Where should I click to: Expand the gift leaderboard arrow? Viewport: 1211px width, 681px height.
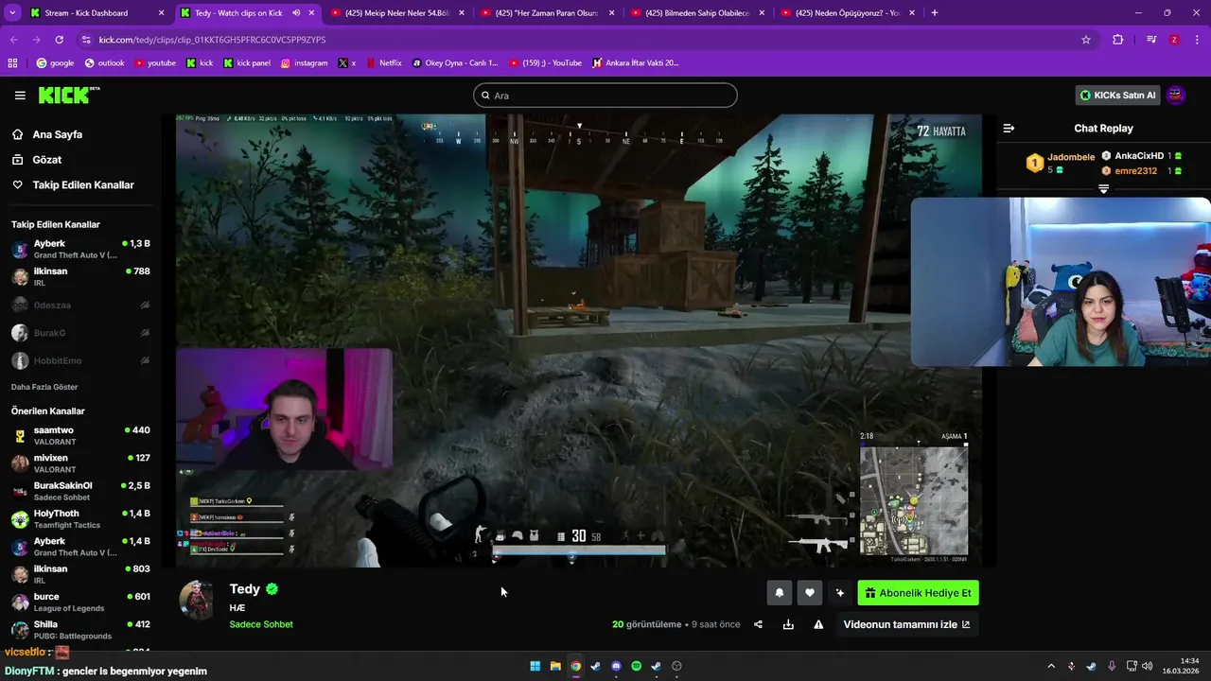click(1103, 189)
